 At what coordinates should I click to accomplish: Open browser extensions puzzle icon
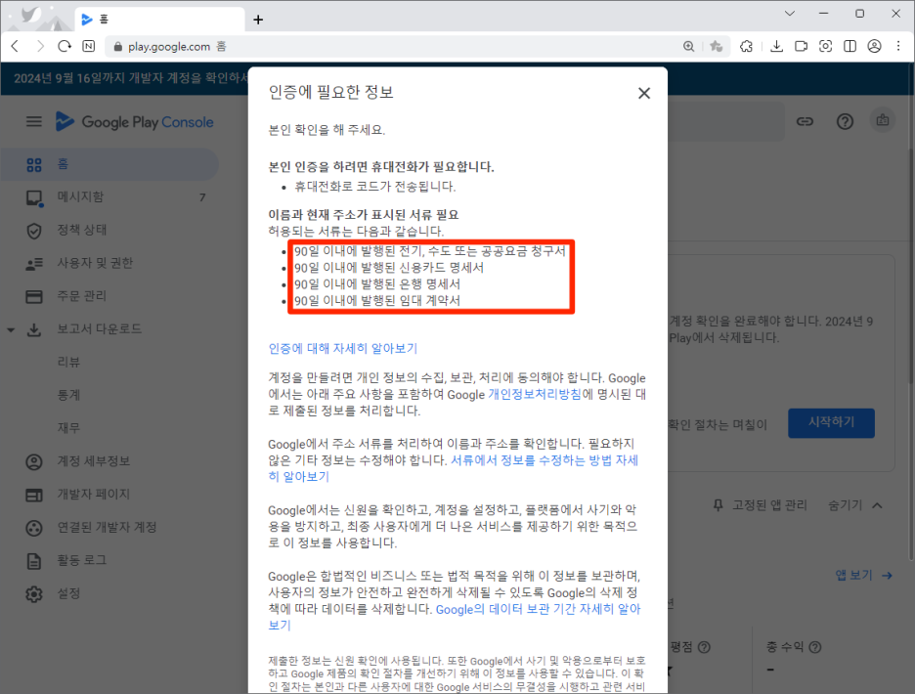point(746,46)
